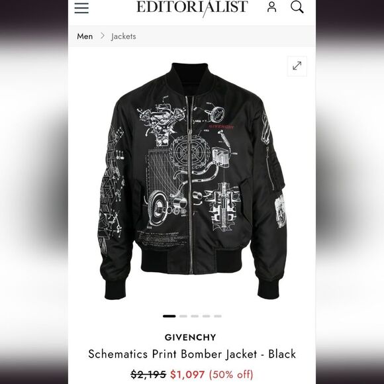Click the Schematics Print Bomber Jacket title
The width and height of the screenshot is (384, 384).
tap(192, 354)
